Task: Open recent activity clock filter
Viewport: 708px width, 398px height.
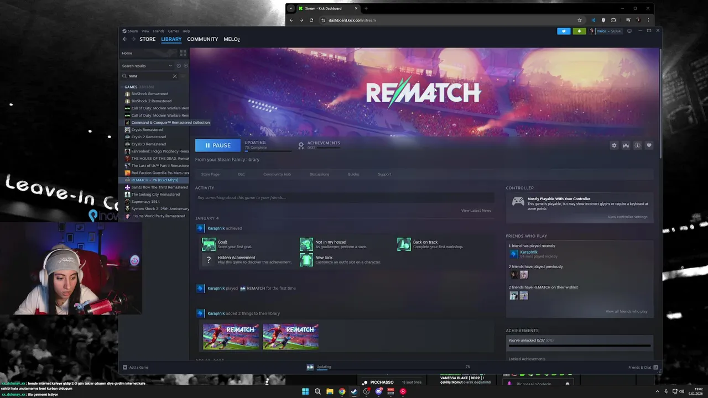Action: coord(178,66)
